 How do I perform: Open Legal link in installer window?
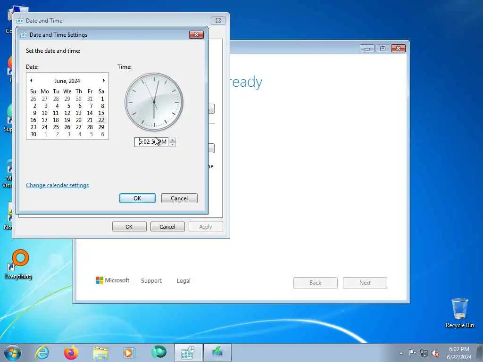pos(183,281)
